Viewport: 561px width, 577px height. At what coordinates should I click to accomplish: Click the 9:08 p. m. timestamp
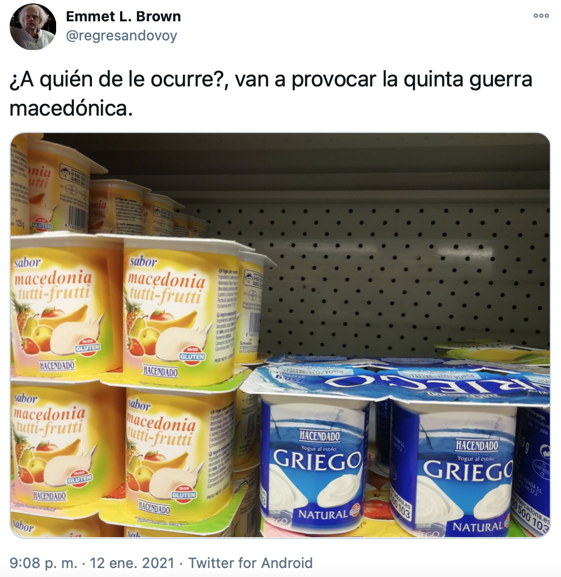coord(43,563)
